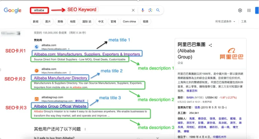Image resolution: width=259 pixels, height=139 pixels.
Task: Click the alibabagroup.com site favicon
Action: 36,99
